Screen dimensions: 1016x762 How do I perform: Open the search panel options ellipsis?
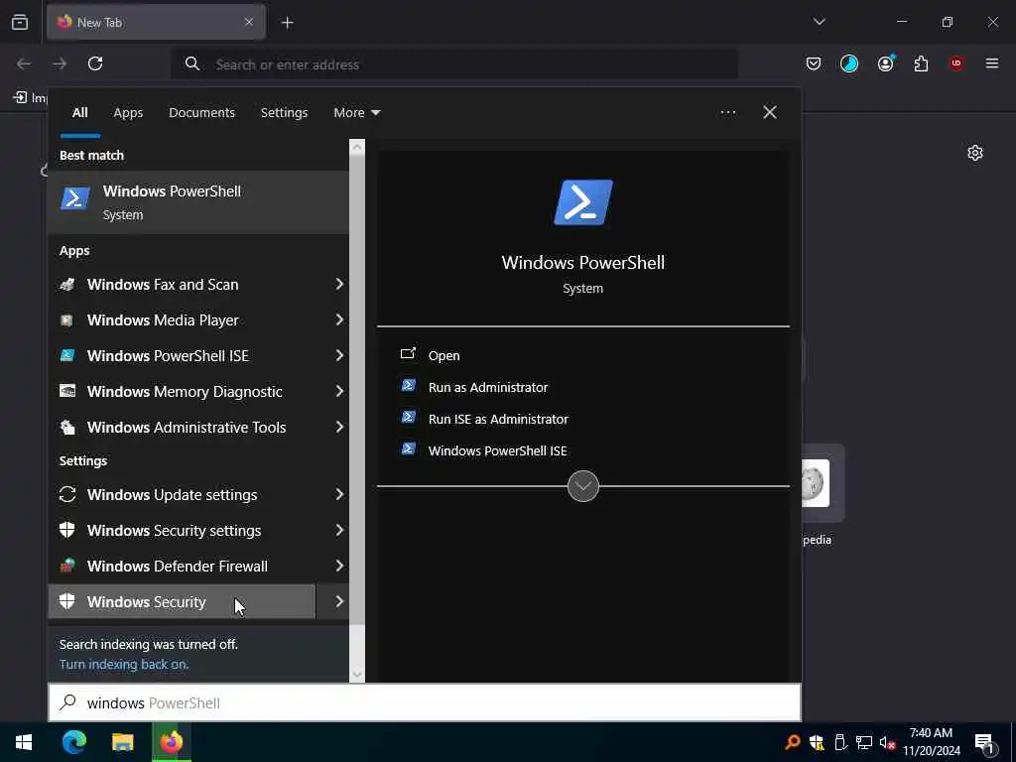coord(727,113)
